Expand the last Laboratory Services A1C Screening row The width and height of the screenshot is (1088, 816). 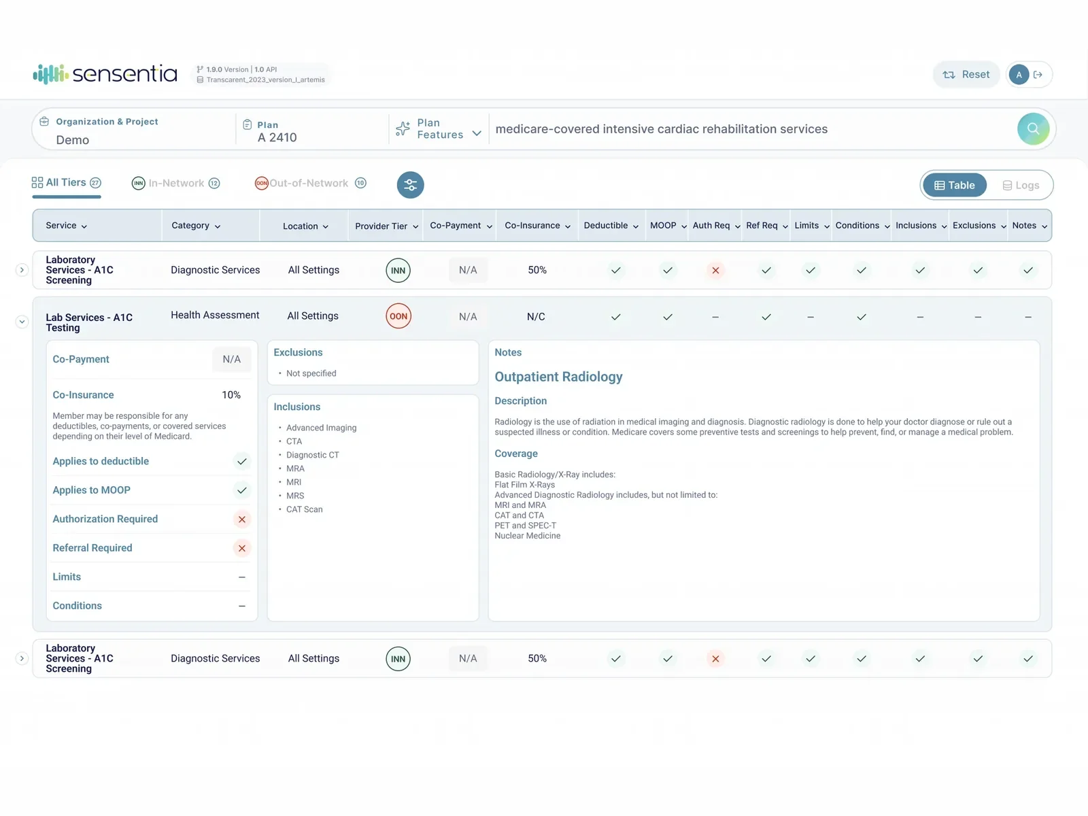(22, 658)
